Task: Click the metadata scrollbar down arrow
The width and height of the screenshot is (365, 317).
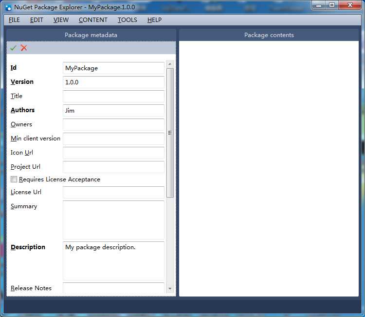Action: (x=170, y=289)
